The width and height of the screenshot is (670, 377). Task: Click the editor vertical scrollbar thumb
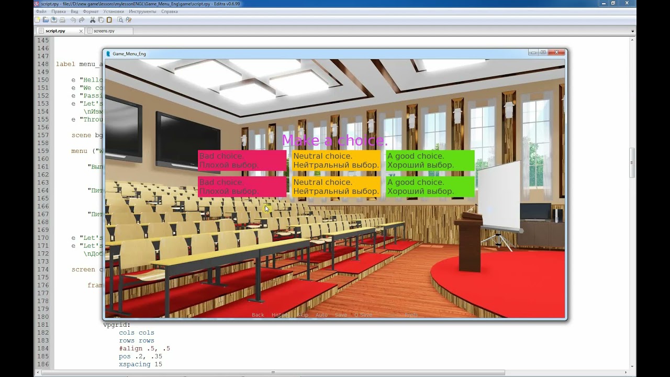tap(632, 163)
